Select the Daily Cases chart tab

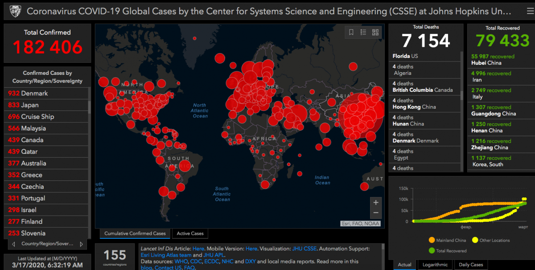(x=471, y=265)
